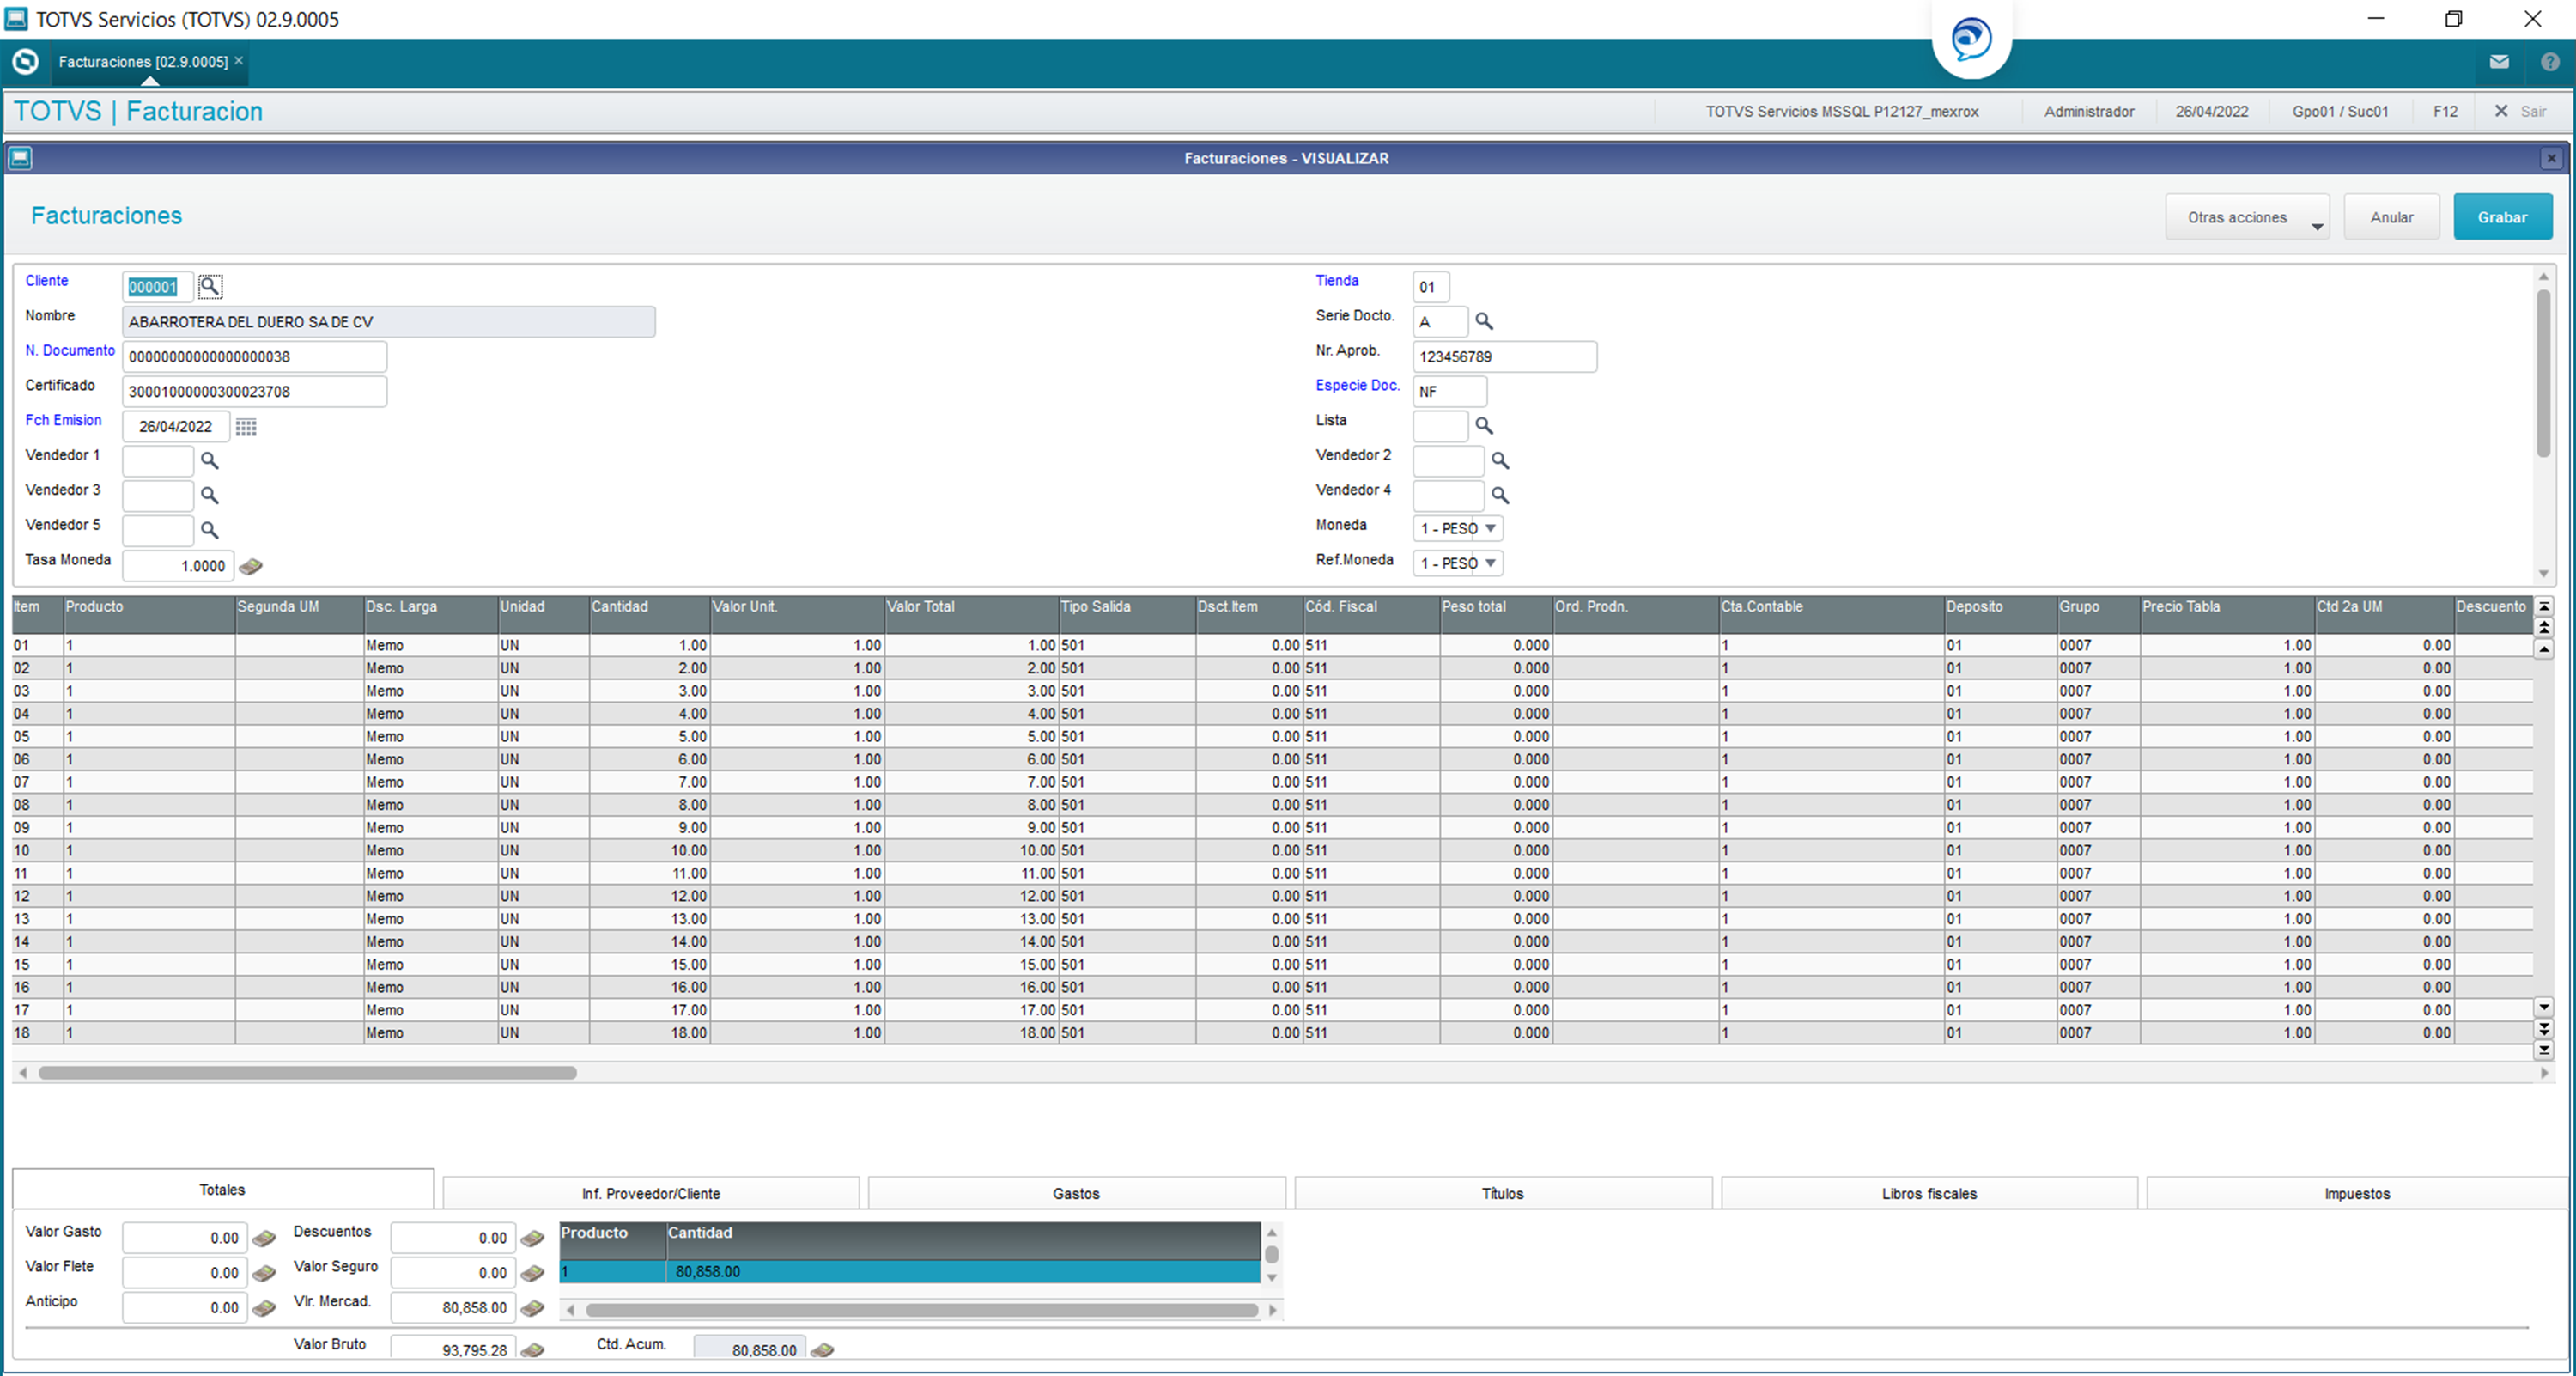This screenshot has height=1376, width=2576.
Task: Click the product totals horizontal scrollbar
Action: click(x=922, y=1310)
